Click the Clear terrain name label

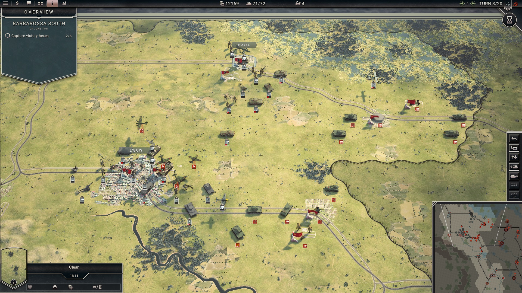74,267
